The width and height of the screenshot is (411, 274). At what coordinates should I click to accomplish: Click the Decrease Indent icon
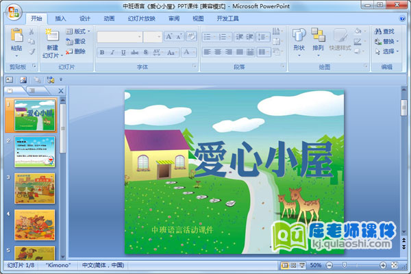(x=239, y=37)
